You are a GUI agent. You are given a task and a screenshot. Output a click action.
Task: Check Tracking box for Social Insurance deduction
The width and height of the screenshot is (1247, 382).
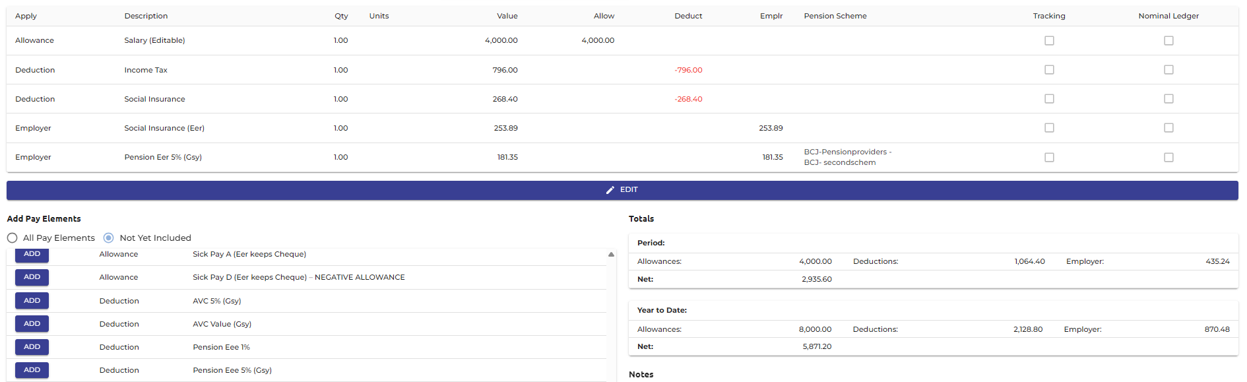(1049, 99)
